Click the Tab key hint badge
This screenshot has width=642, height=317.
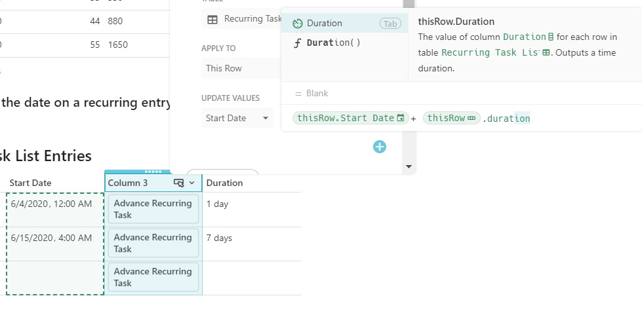click(390, 24)
